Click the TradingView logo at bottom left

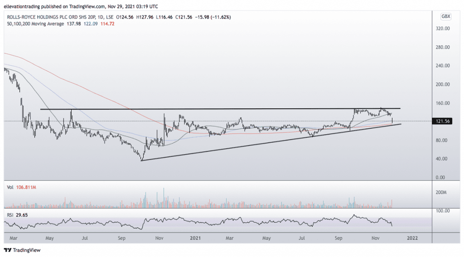[x=22, y=250]
